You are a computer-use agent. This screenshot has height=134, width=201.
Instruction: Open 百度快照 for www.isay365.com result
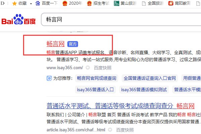pyautogui.click(x=103, y=68)
